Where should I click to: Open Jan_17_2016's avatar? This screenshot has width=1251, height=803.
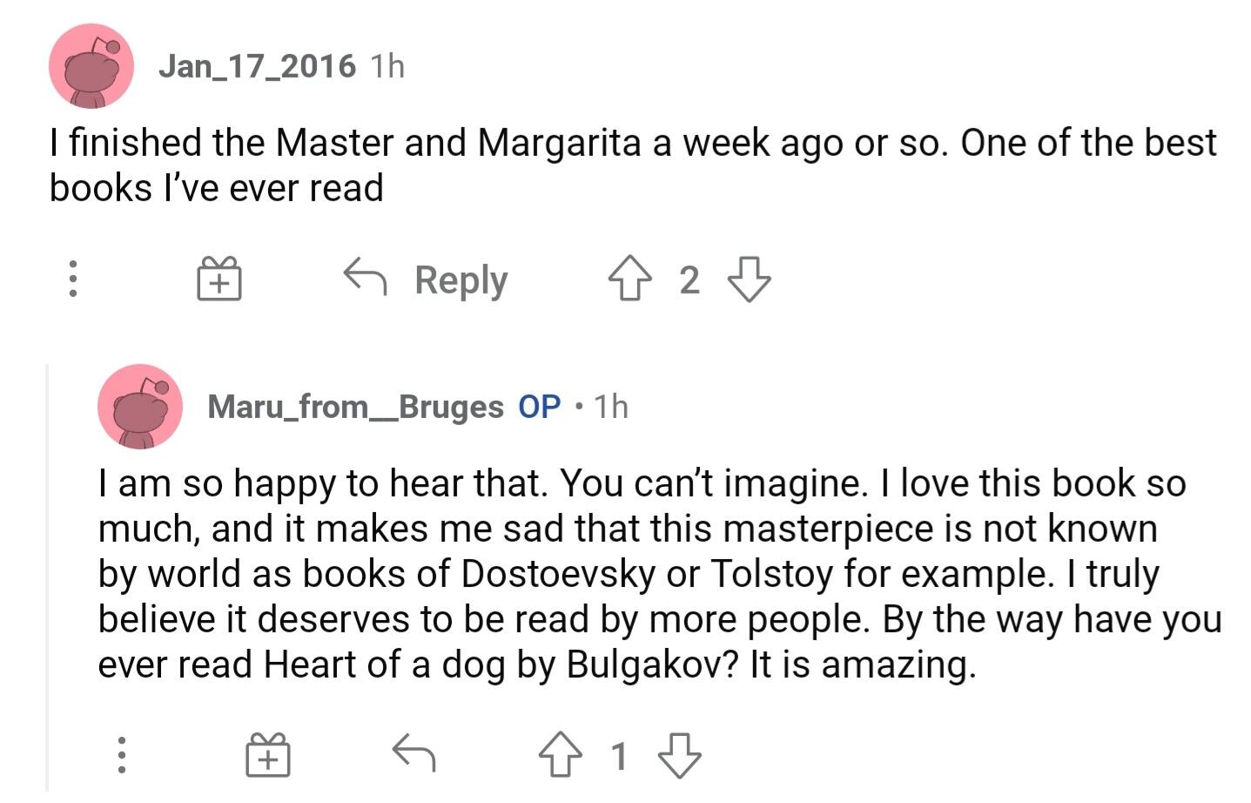(x=91, y=66)
